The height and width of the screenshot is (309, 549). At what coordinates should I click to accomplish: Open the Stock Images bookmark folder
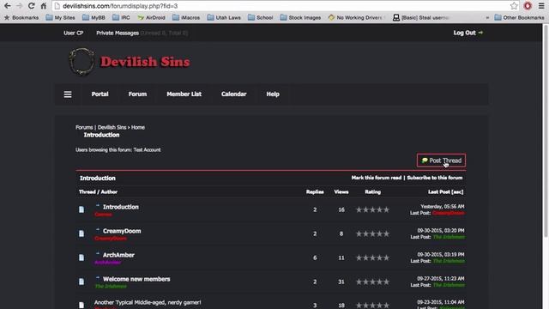(300, 17)
